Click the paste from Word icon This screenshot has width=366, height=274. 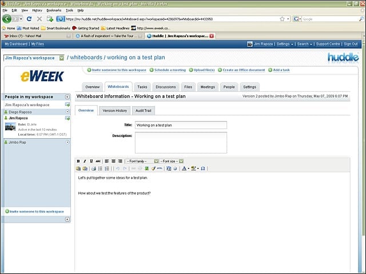point(85,168)
